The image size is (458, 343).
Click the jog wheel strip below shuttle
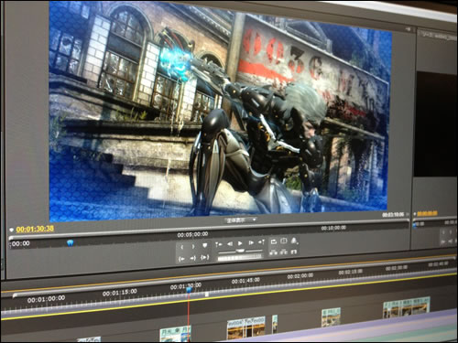click(x=240, y=258)
